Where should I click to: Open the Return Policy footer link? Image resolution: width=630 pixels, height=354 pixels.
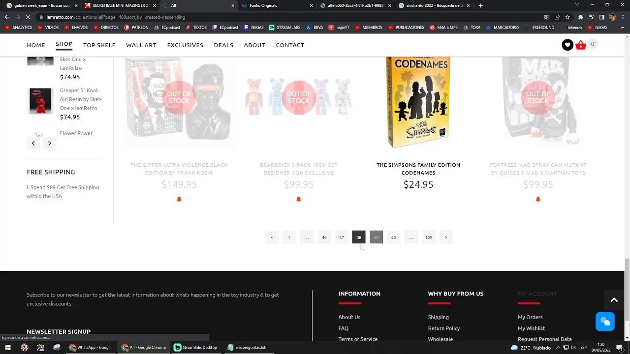point(444,328)
